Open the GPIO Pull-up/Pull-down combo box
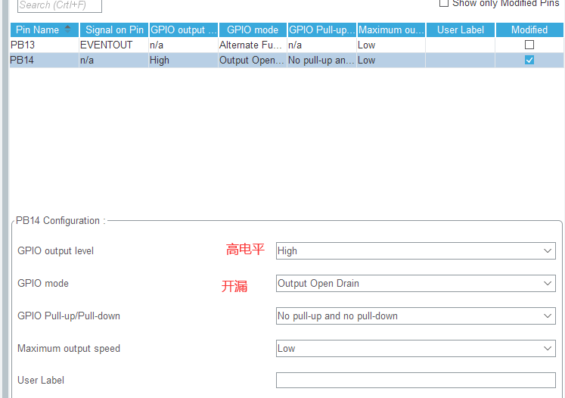The width and height of the screenshot is (565, 398). (x=416, y=316)
